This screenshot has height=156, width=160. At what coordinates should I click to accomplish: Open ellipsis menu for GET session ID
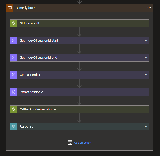pyautogui.click(x=145, y=23)
